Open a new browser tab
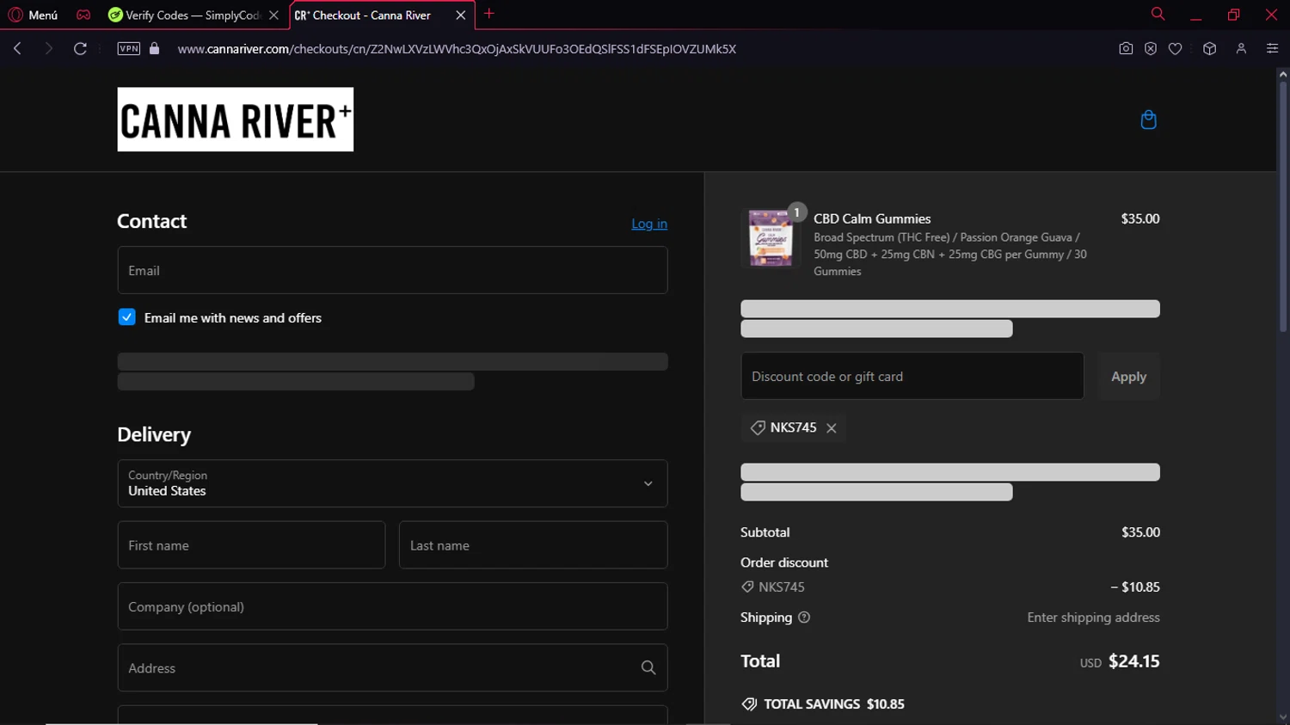The image size is (1290, 725). 489,14
